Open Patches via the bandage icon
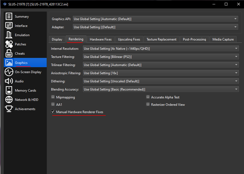The image size is (244, 174). point(9,44)
